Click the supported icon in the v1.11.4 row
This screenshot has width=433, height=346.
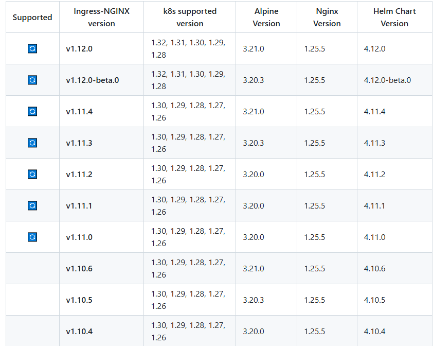(x=32, y=111)
